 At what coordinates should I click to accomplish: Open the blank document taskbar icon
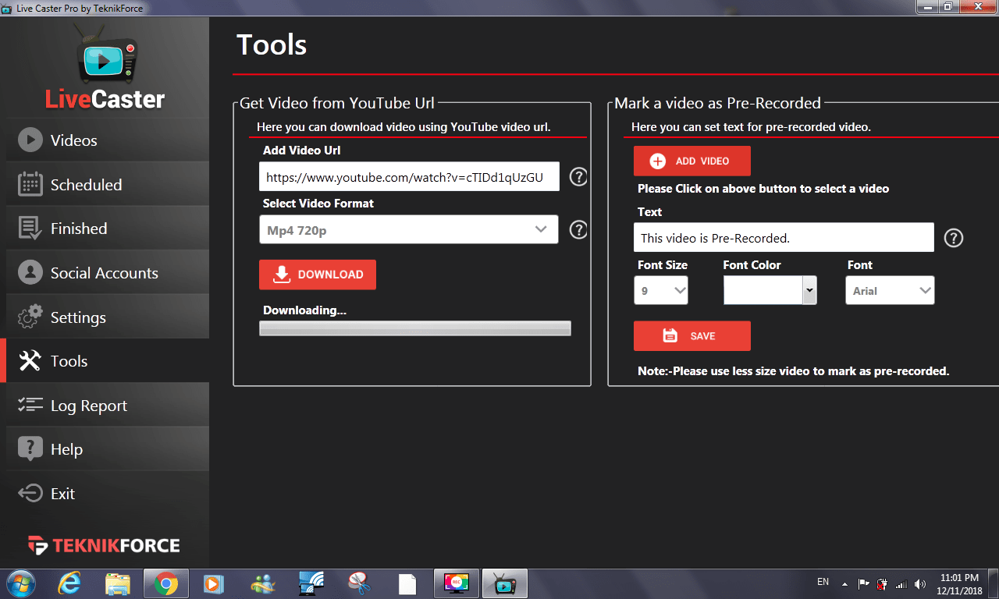click(x=407, y=583)
